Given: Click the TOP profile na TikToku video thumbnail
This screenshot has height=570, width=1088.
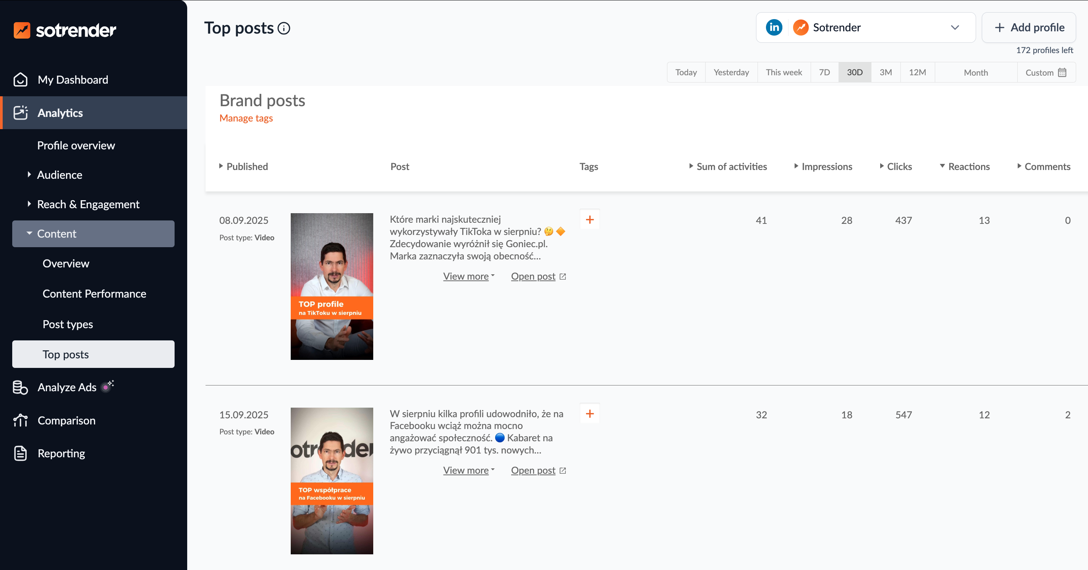Looking at the screenshot, I should [x=332, y=286].
